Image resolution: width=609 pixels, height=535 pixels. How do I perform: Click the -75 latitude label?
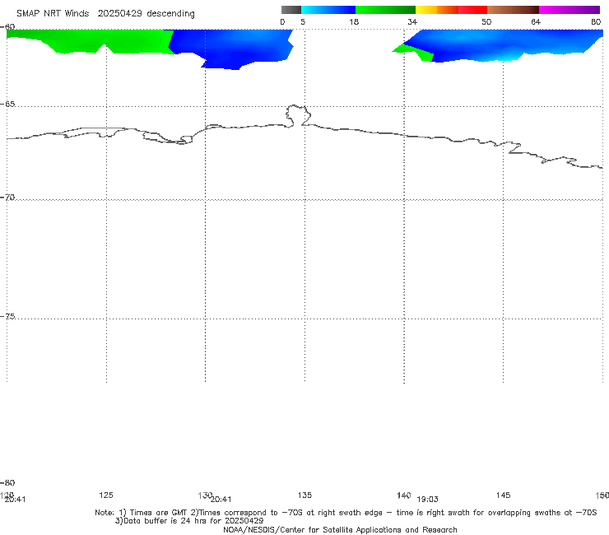point(7,316)
